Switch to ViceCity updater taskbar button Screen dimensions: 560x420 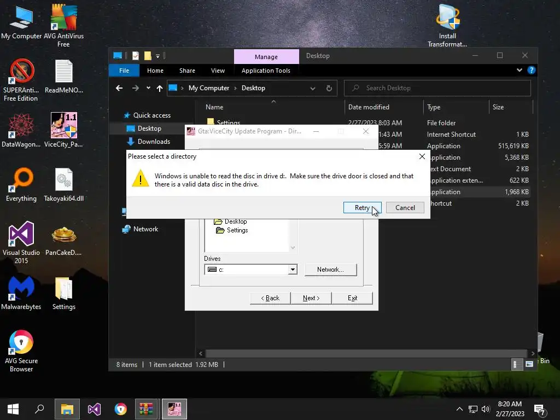174,409
